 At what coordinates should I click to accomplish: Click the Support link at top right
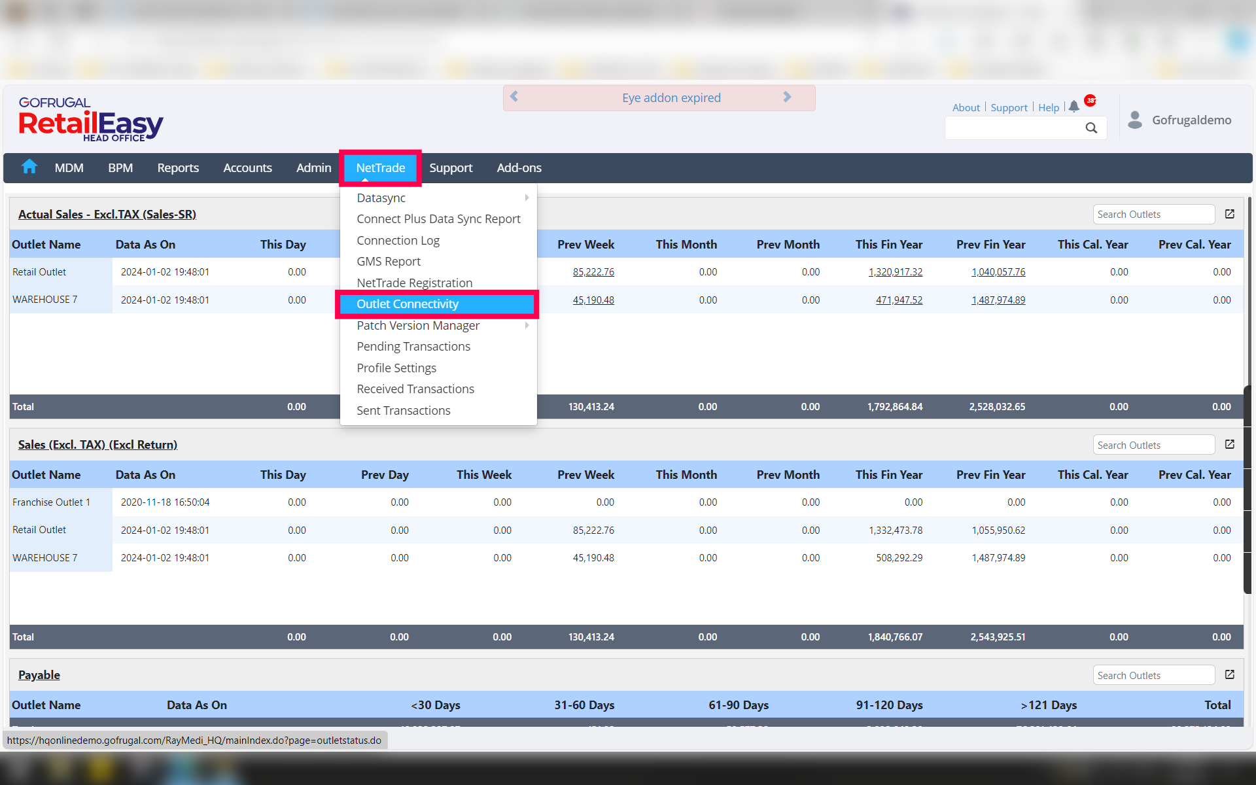coord(1009,107)
